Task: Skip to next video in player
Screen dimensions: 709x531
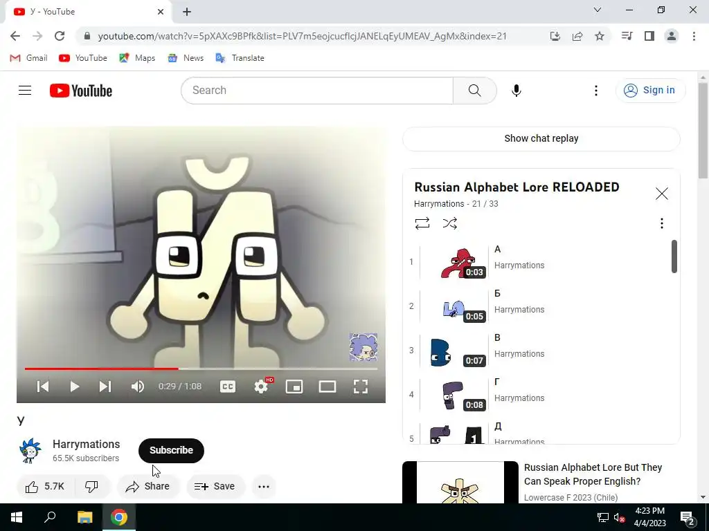Action: pyautogui.click(x=105, y=386)
